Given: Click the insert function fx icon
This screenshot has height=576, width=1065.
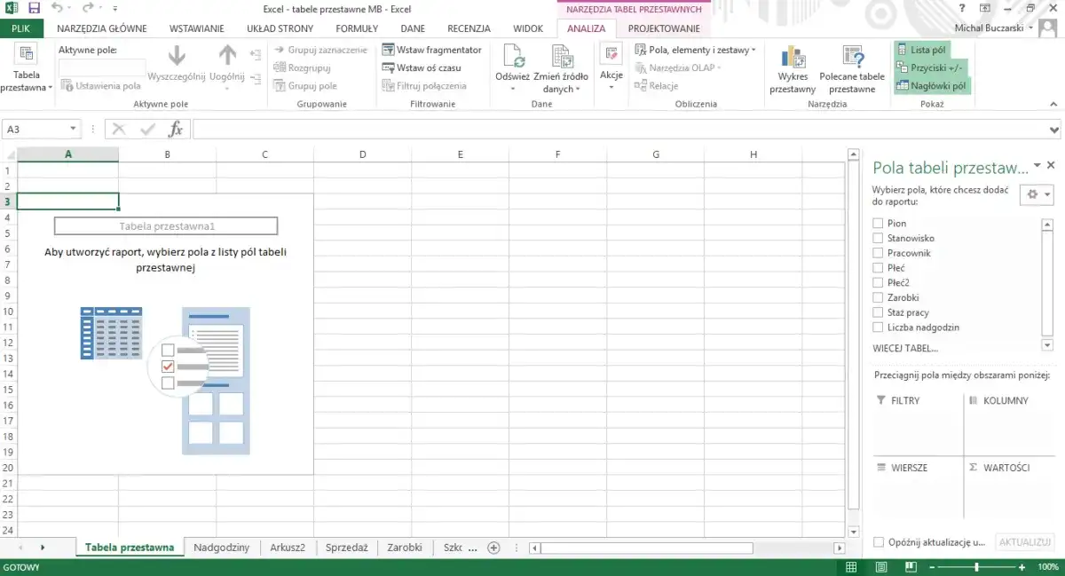Looking at the screenshot, I should tap(176, 130).
